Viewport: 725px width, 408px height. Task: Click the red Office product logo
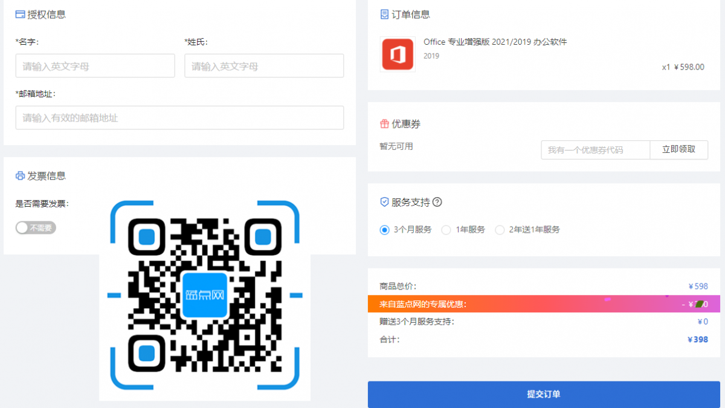[398, 54]
